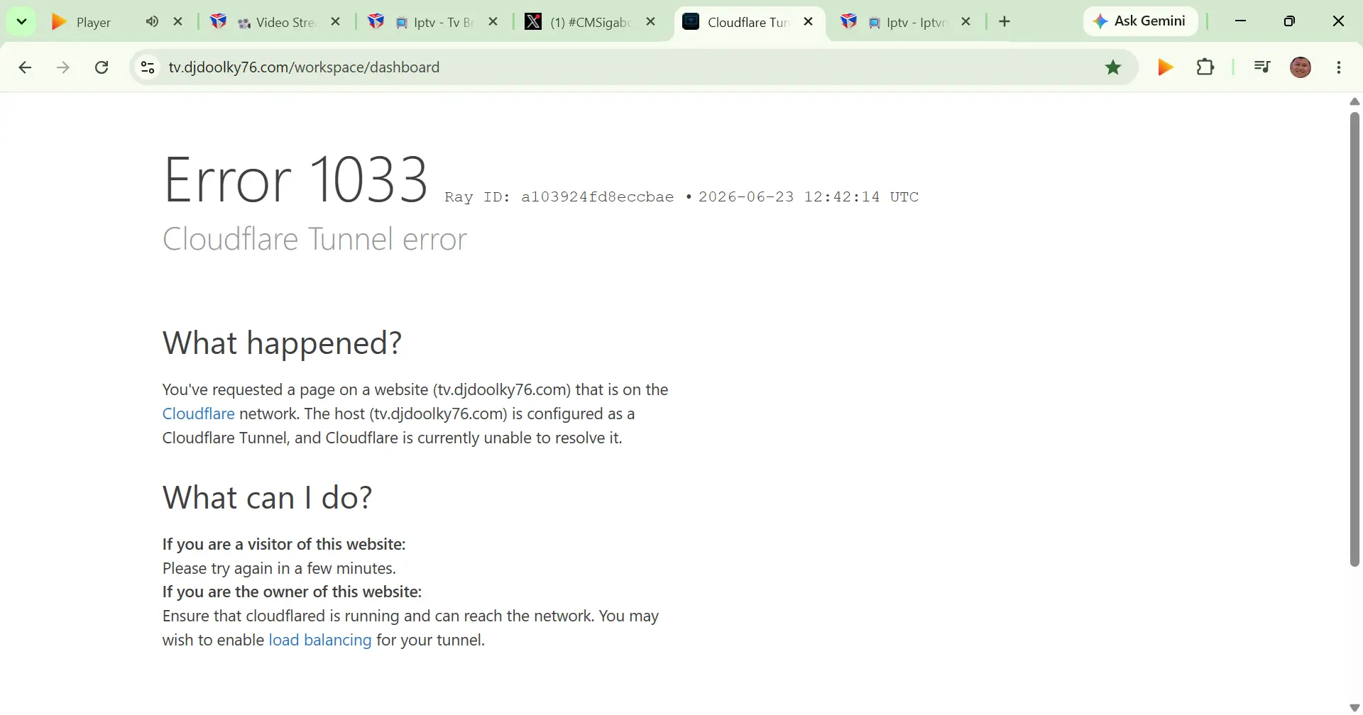Close the #CMSigabc X tab
Image resolution: width=1363 pixels, height=715 pixels.
coord(651,22)
